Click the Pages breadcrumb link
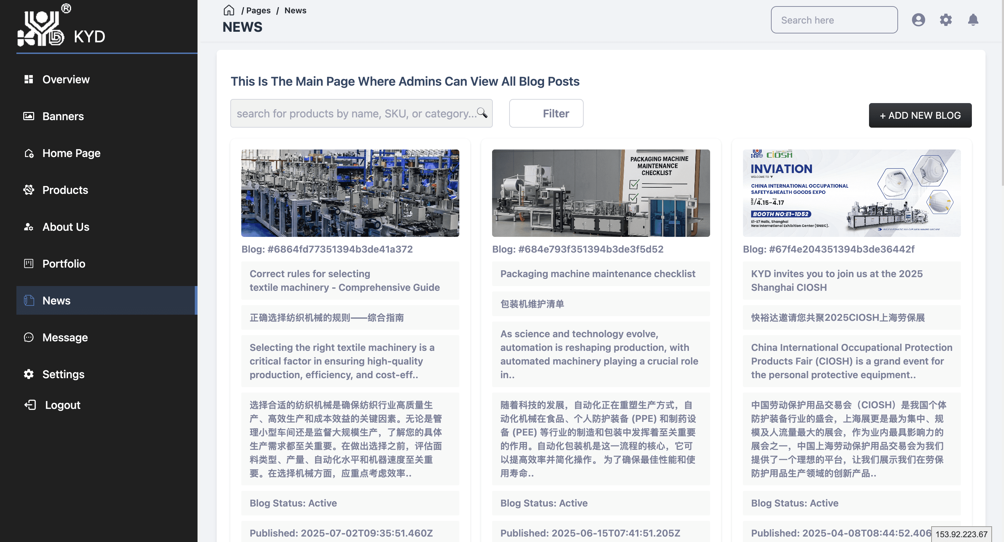 (x=258, y=11)
